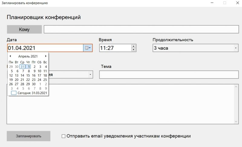Select April 14 in calendar
The height and width of the screenshot is (147, 242).
22,75
